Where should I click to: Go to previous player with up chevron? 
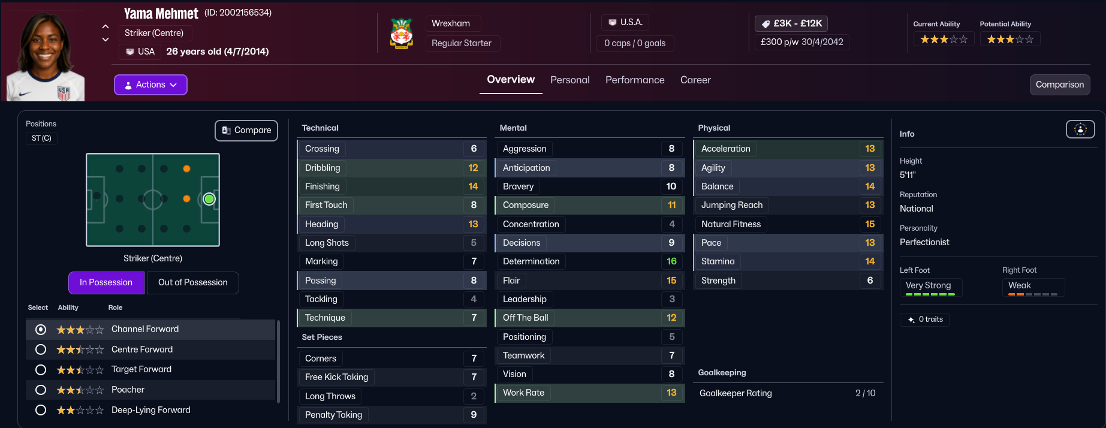click(106, 26)
